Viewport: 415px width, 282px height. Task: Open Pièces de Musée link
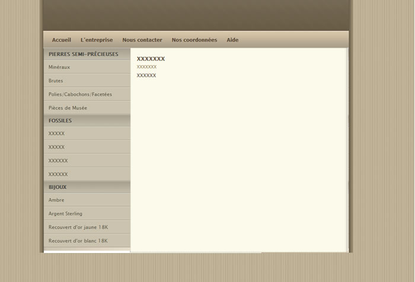tap(87, 108)
